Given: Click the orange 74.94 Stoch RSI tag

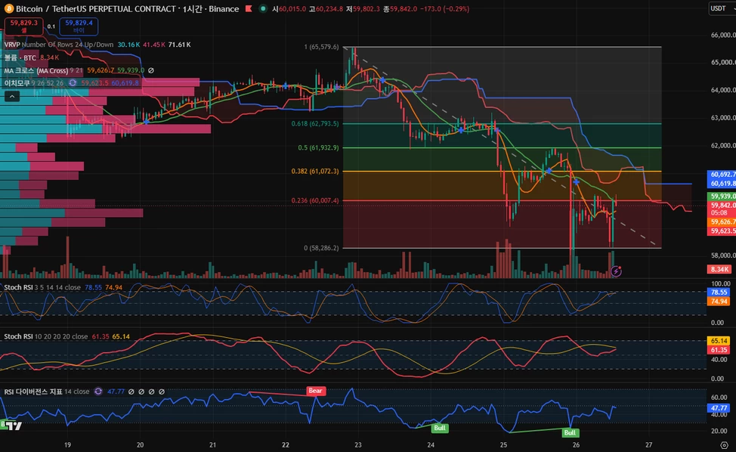Looking at the screenshot, I should click(x=719, y=302).
